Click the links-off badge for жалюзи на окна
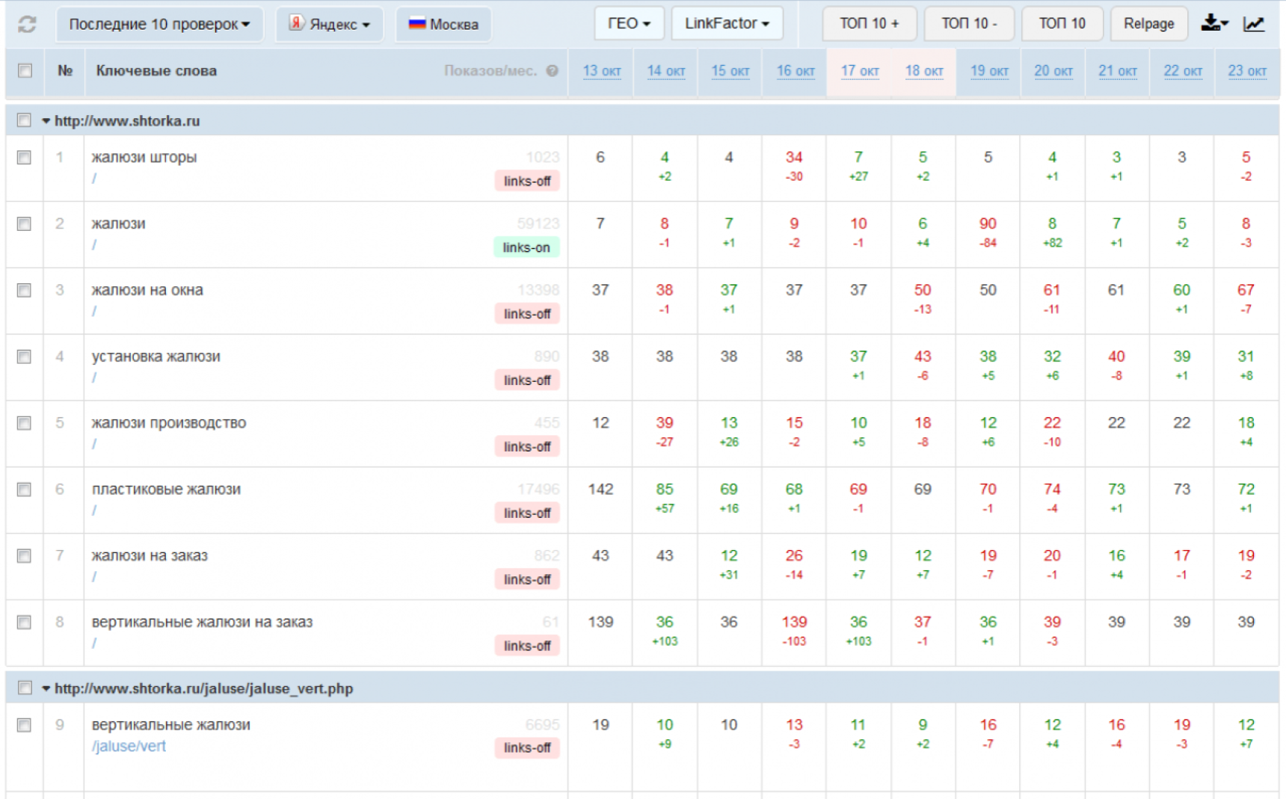 [x=527, y=314]
